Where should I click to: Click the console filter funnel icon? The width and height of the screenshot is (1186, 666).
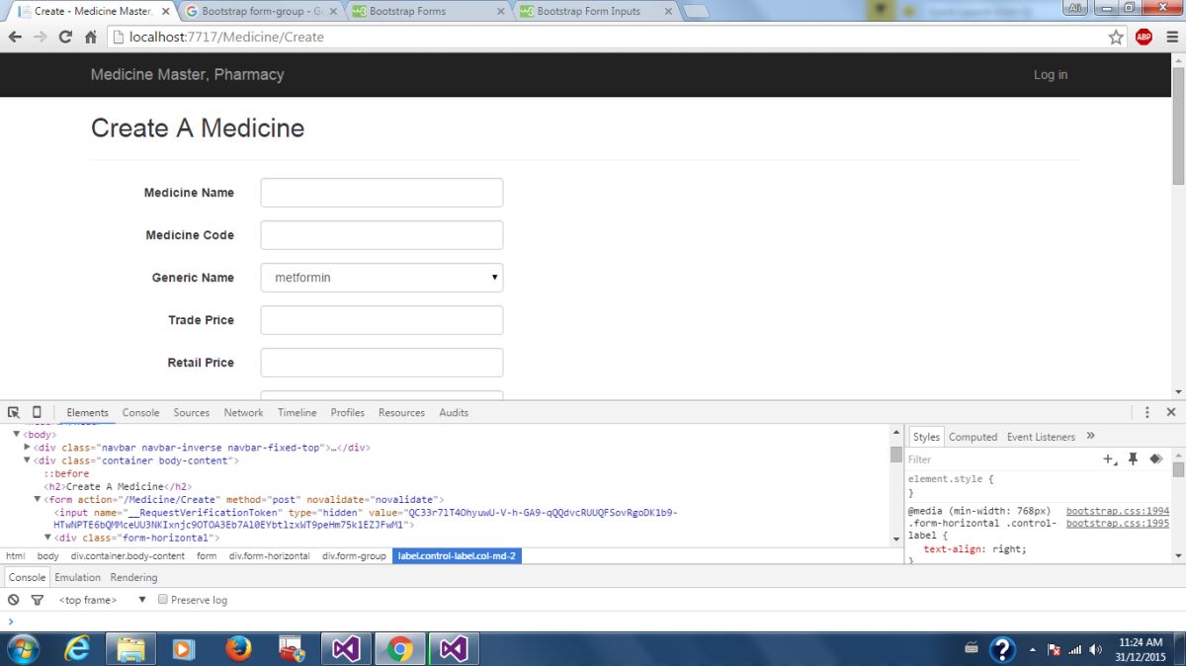[38, 600]
